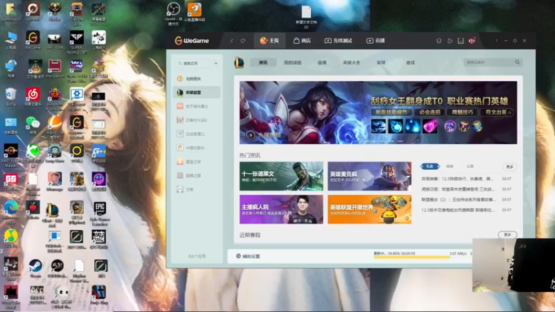Click the 搜索应用 search field in sidebar

coord(194,63)
